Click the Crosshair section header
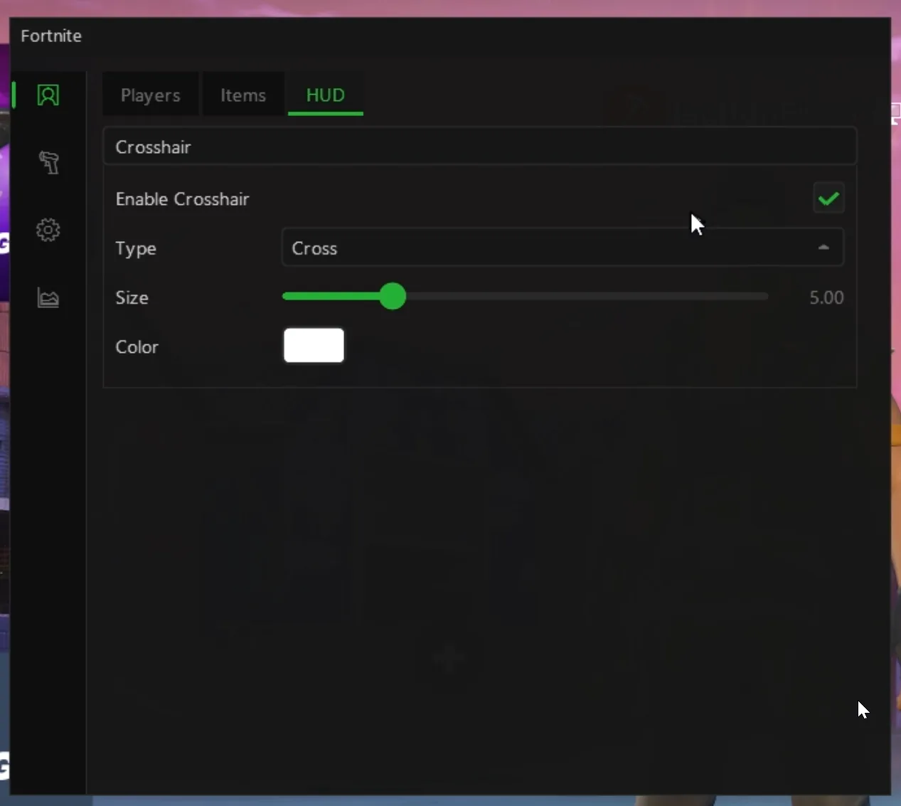 [480, 147]
